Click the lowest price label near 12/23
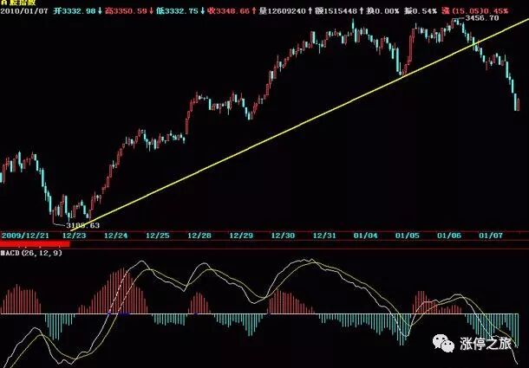The width and height of the screenshot is (529, 368). (83, 225)
